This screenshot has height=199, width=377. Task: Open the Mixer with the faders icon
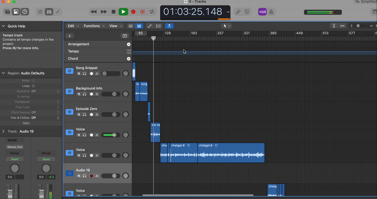pyautogui.click(x=49, y=11)
